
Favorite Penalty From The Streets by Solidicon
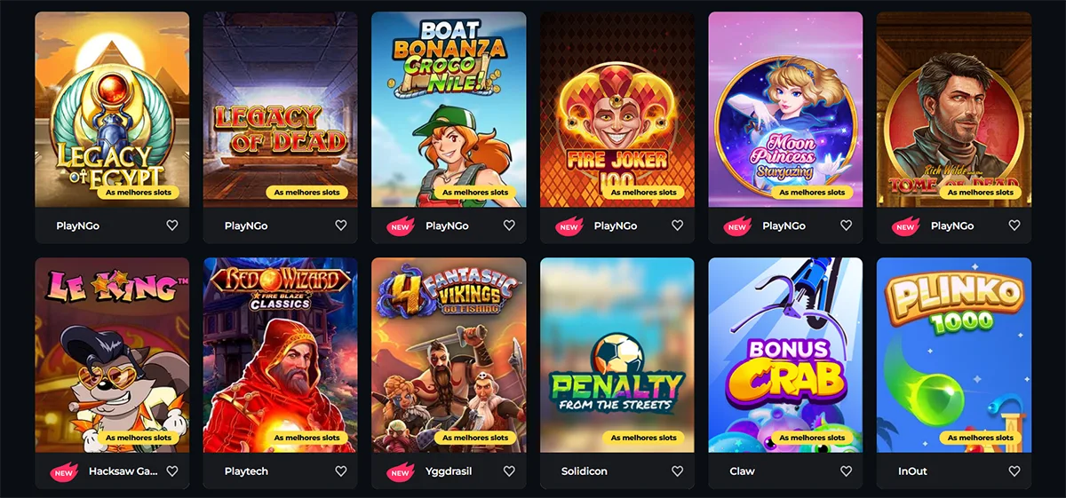tap(678, 471)
